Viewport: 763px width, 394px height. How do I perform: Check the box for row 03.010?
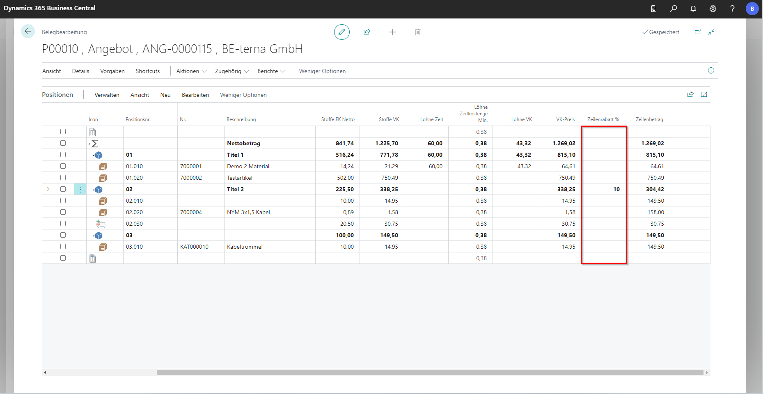click(x=63, y=247)
